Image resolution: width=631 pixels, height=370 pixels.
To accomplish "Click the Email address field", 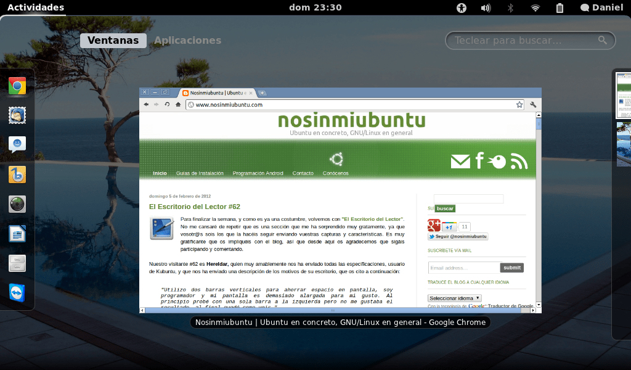I will (465, 268).
